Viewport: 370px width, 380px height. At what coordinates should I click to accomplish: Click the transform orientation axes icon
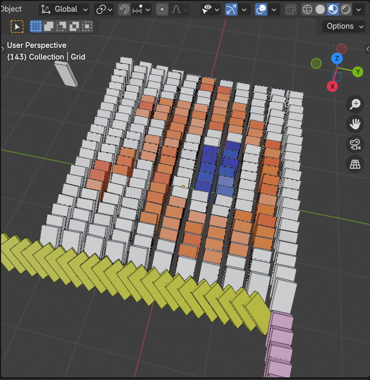(x=46, y=10)
